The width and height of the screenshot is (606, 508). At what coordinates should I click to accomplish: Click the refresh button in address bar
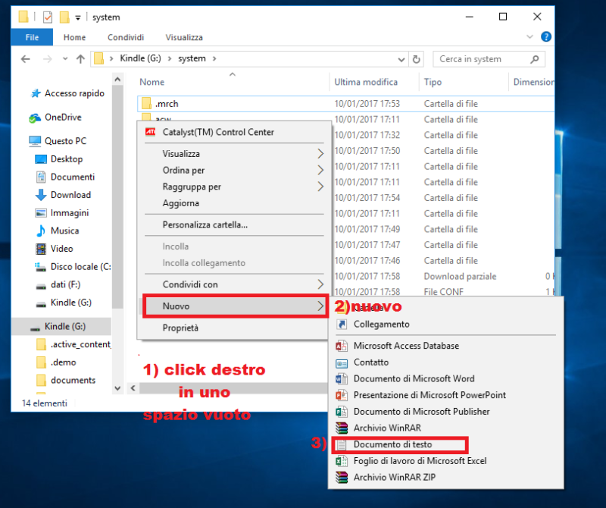[416, 59]
